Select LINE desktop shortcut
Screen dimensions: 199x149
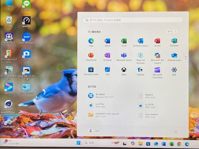point(26,5)
